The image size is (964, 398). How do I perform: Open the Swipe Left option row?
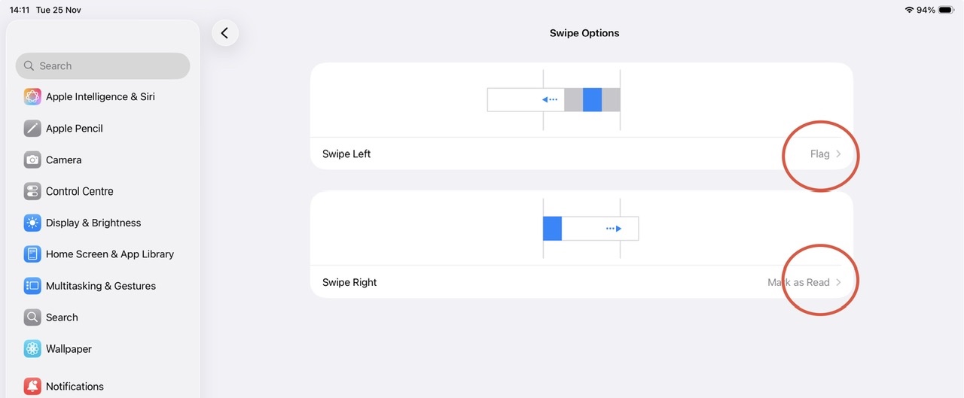coord(527,154)
